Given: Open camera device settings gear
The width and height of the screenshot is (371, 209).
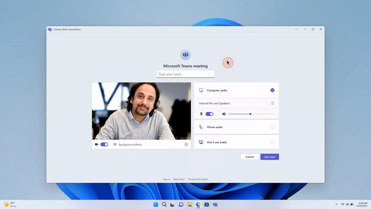Looking at the screenshot, I should coord(186,144).
